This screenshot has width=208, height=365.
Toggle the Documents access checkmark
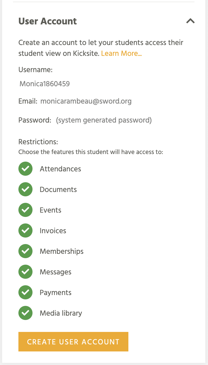[x=25, y=189]
